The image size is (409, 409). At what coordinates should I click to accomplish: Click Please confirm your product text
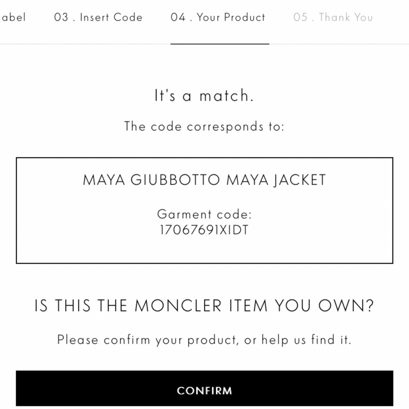[x=145, y=340]
